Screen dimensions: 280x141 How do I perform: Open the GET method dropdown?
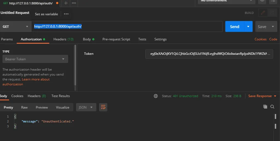click(15, 26)
